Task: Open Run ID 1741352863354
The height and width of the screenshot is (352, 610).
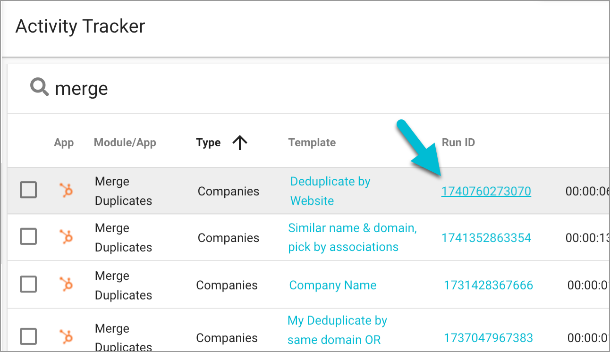Action: pos(486,237)
